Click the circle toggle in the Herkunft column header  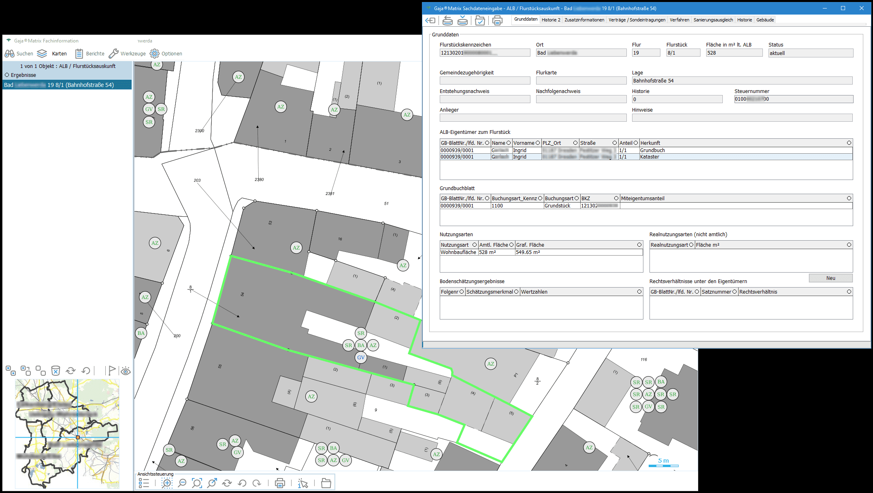click(849, 143)
